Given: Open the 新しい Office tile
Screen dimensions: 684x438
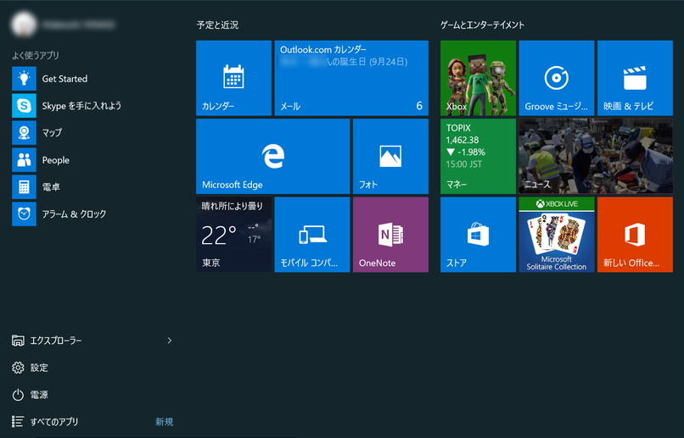Looking at the screenshot, I should tap(635, 235).
